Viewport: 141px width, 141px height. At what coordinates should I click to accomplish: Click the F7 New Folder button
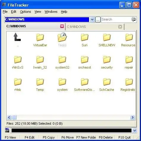(86, 137)
